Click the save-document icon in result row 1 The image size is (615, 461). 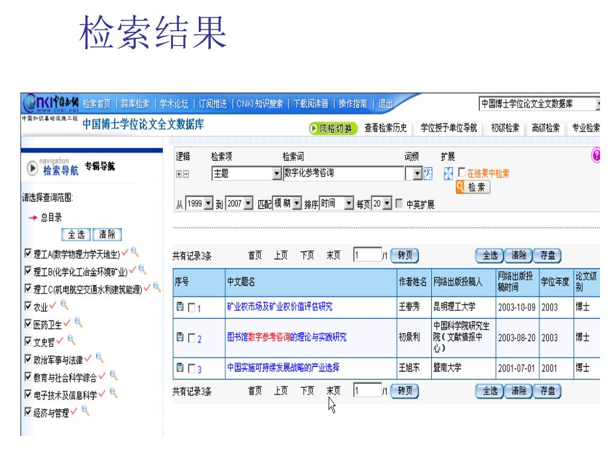180,307
